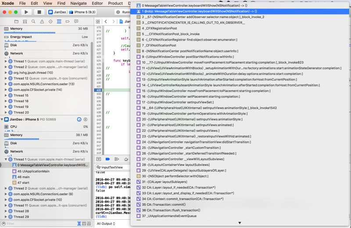Open the Xcode application menu

[x=8, y=4]
